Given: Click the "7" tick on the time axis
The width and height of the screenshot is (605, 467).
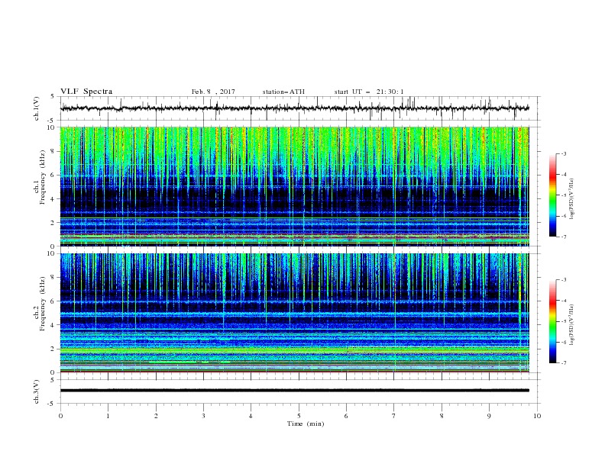Looking at the screenshot, I should pos(394,416).
